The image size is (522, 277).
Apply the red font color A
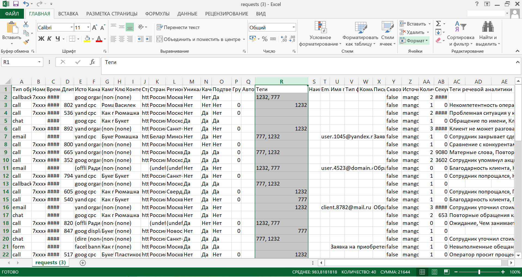tap(99, 39)
